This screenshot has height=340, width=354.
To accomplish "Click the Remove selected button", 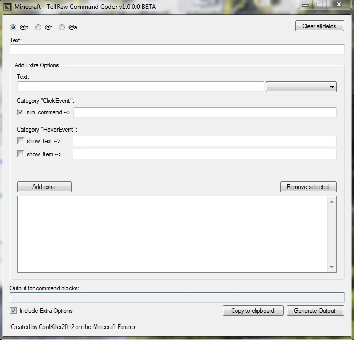I will (308, 187).
